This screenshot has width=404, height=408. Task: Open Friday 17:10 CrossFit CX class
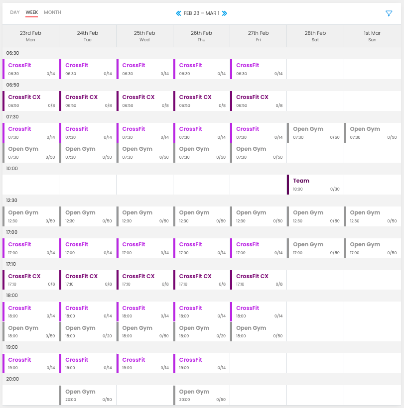coord(259,280)
